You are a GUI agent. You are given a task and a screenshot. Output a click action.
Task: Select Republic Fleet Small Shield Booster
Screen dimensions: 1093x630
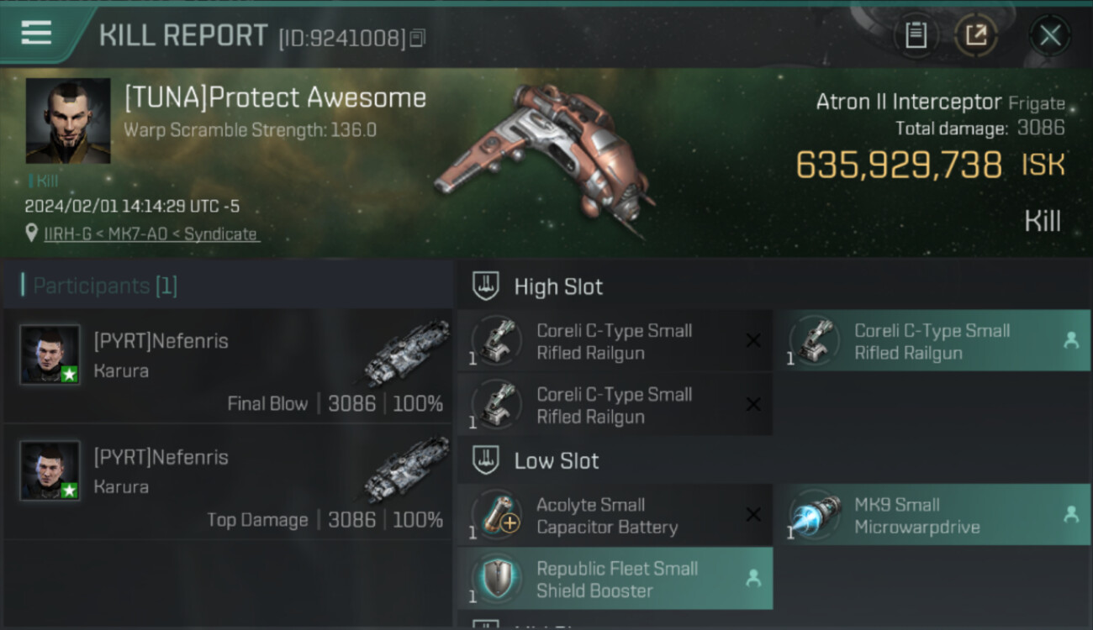coord(615,579)
